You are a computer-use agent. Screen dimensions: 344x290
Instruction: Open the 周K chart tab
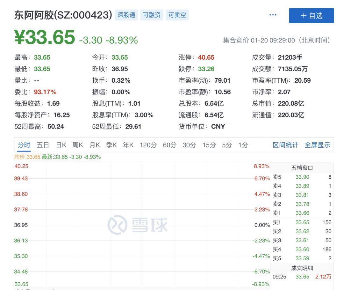click(x=78, y=145)
